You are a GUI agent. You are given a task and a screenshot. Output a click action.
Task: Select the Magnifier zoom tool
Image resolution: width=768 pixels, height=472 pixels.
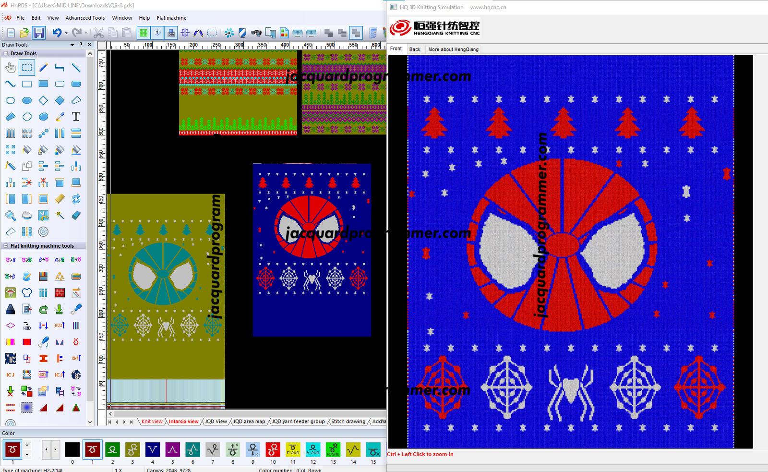[11, 216]
